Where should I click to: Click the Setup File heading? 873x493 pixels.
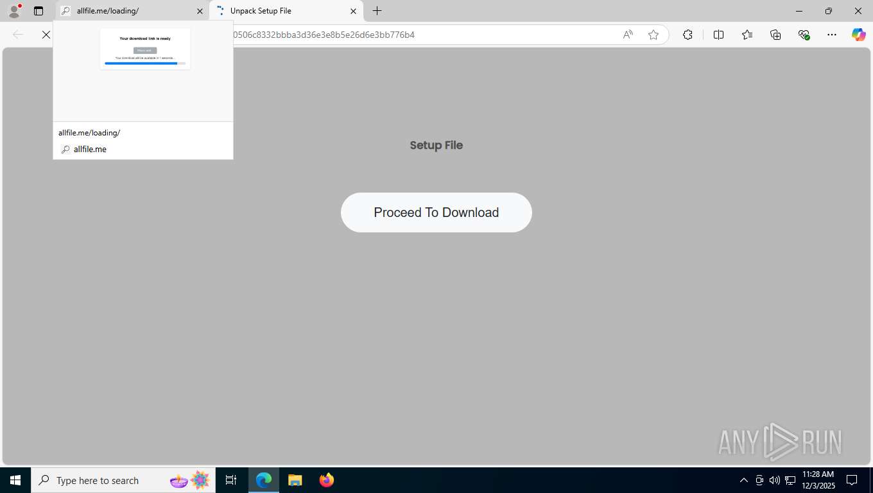coord(437,145)
